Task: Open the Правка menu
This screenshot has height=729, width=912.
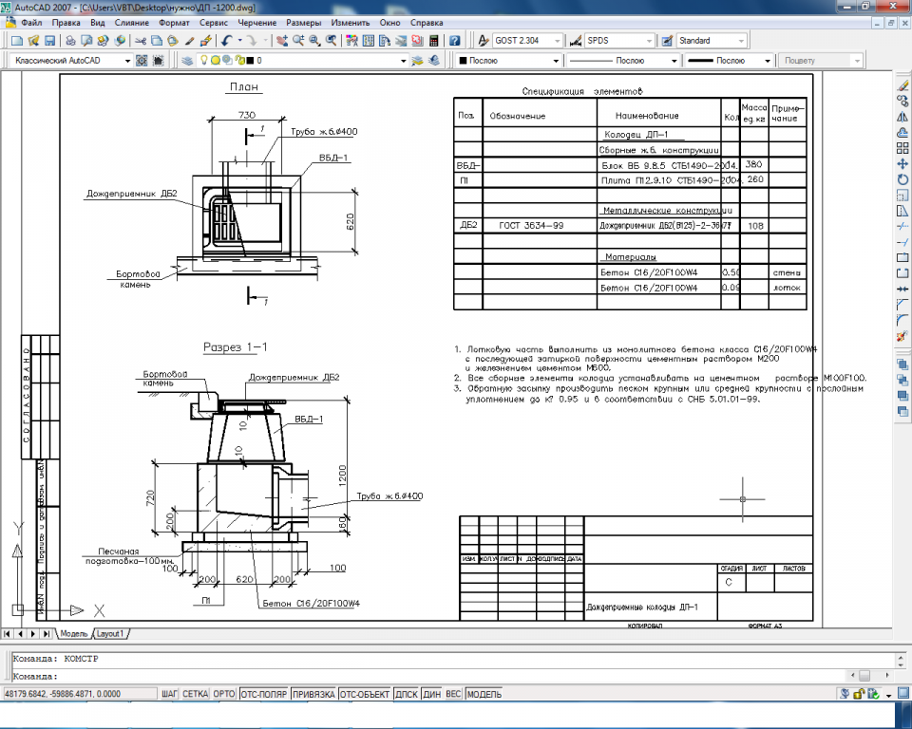Action: (x=66, y=23)
